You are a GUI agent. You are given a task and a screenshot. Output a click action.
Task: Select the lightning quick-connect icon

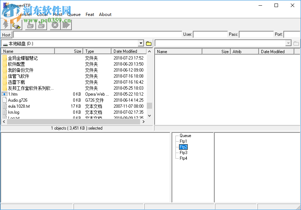(x=5, y=25)
